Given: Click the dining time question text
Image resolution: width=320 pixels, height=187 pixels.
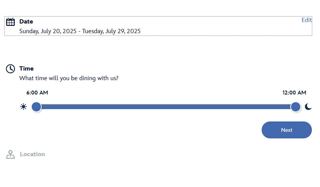Looking at the screenshot, I should (69, 78).
